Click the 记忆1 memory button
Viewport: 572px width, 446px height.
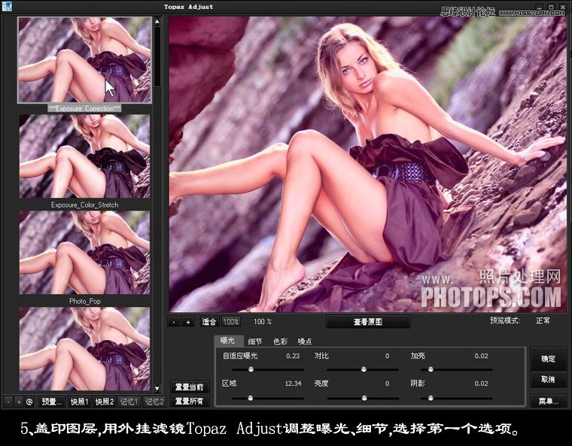[129, 402]
